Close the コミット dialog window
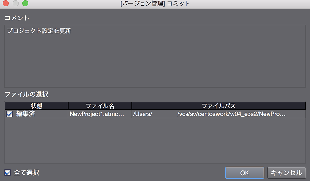The width and height of the screenshot is (310, 181). (x=6, y=3)
